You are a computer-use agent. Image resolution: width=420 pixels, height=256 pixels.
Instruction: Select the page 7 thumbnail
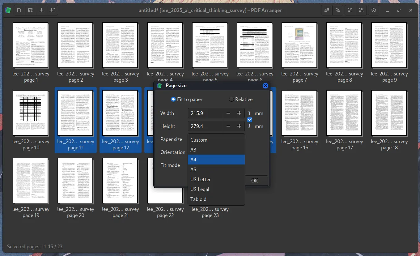299,45
